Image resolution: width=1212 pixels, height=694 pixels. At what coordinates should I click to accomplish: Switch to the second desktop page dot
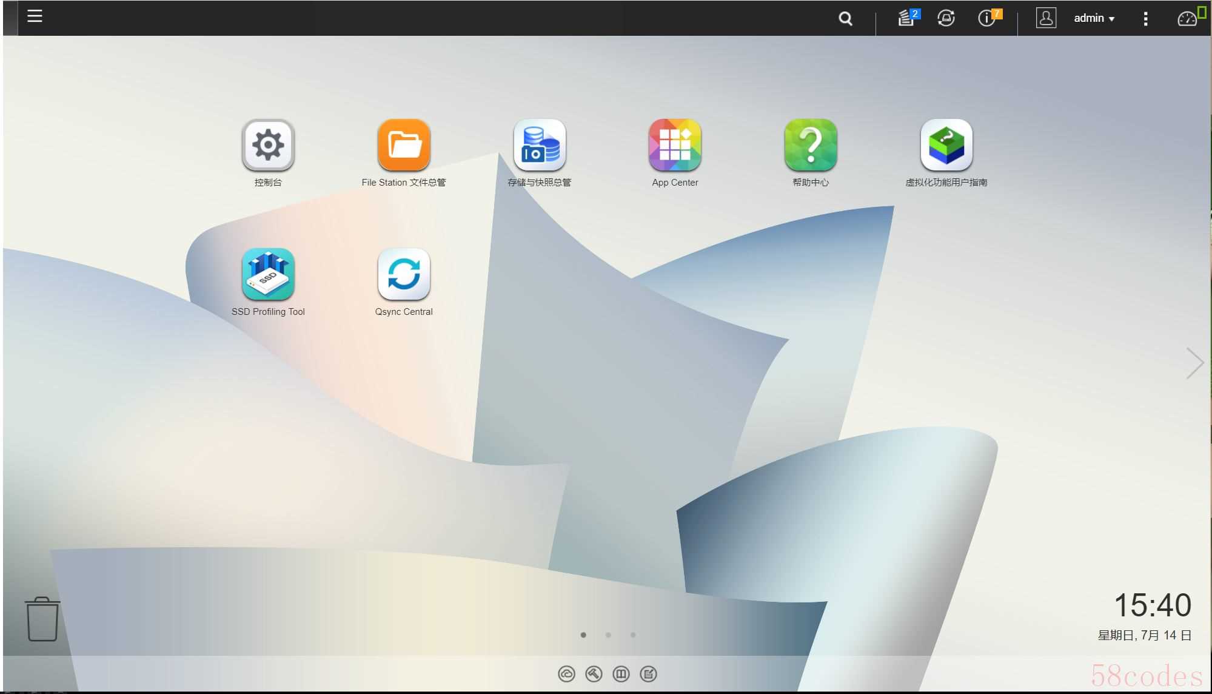(x=608, y=635)
